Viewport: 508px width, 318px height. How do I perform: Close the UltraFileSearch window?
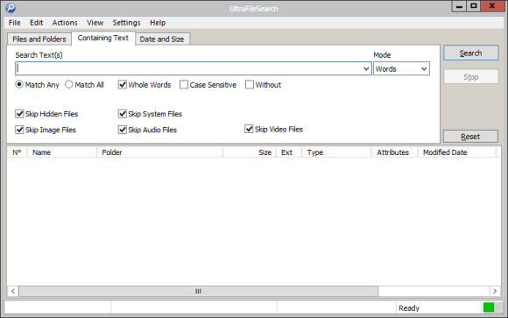492,6
